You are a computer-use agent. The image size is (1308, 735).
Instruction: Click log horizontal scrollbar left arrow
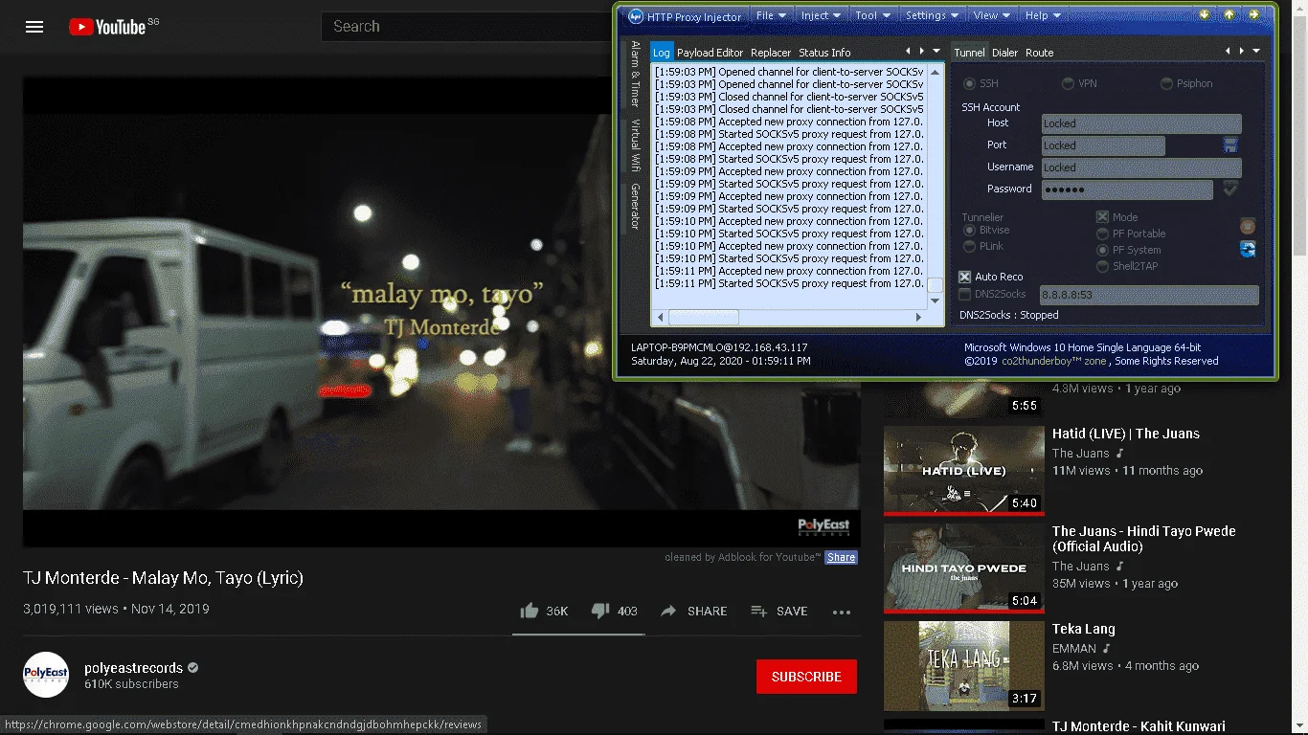point(661,317)
